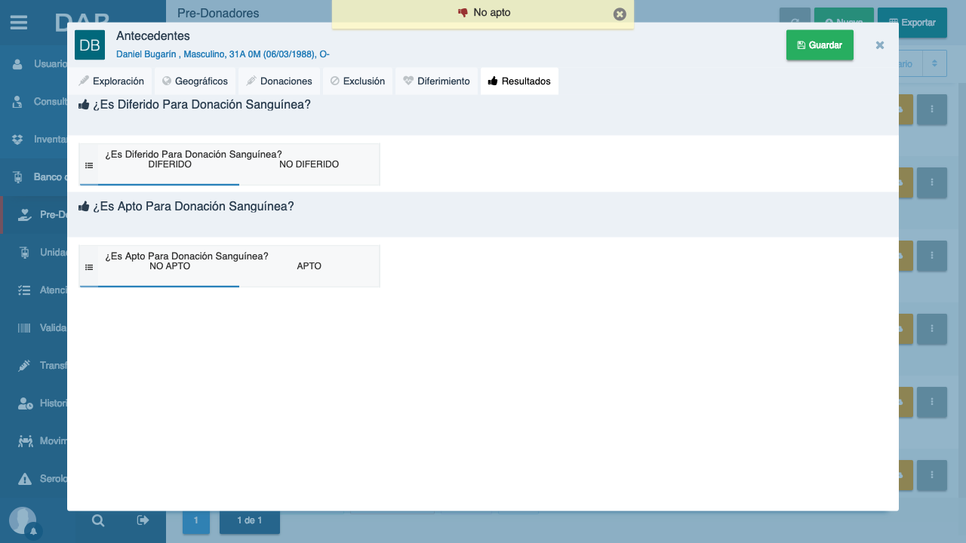Switch to the Diferimiento tab
This screenshot has width=966, height=543.
[x=436, y=81]
